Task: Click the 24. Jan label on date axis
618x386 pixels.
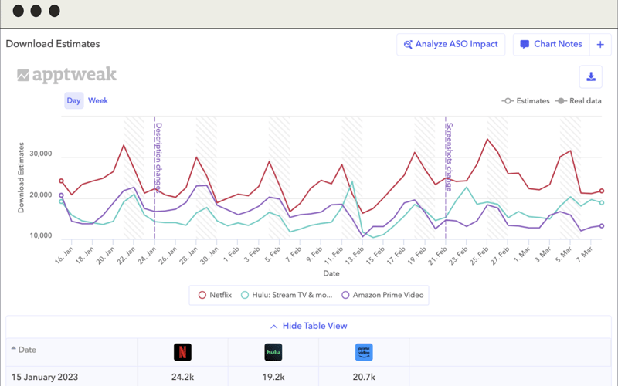Action: (x=147, y=256)
